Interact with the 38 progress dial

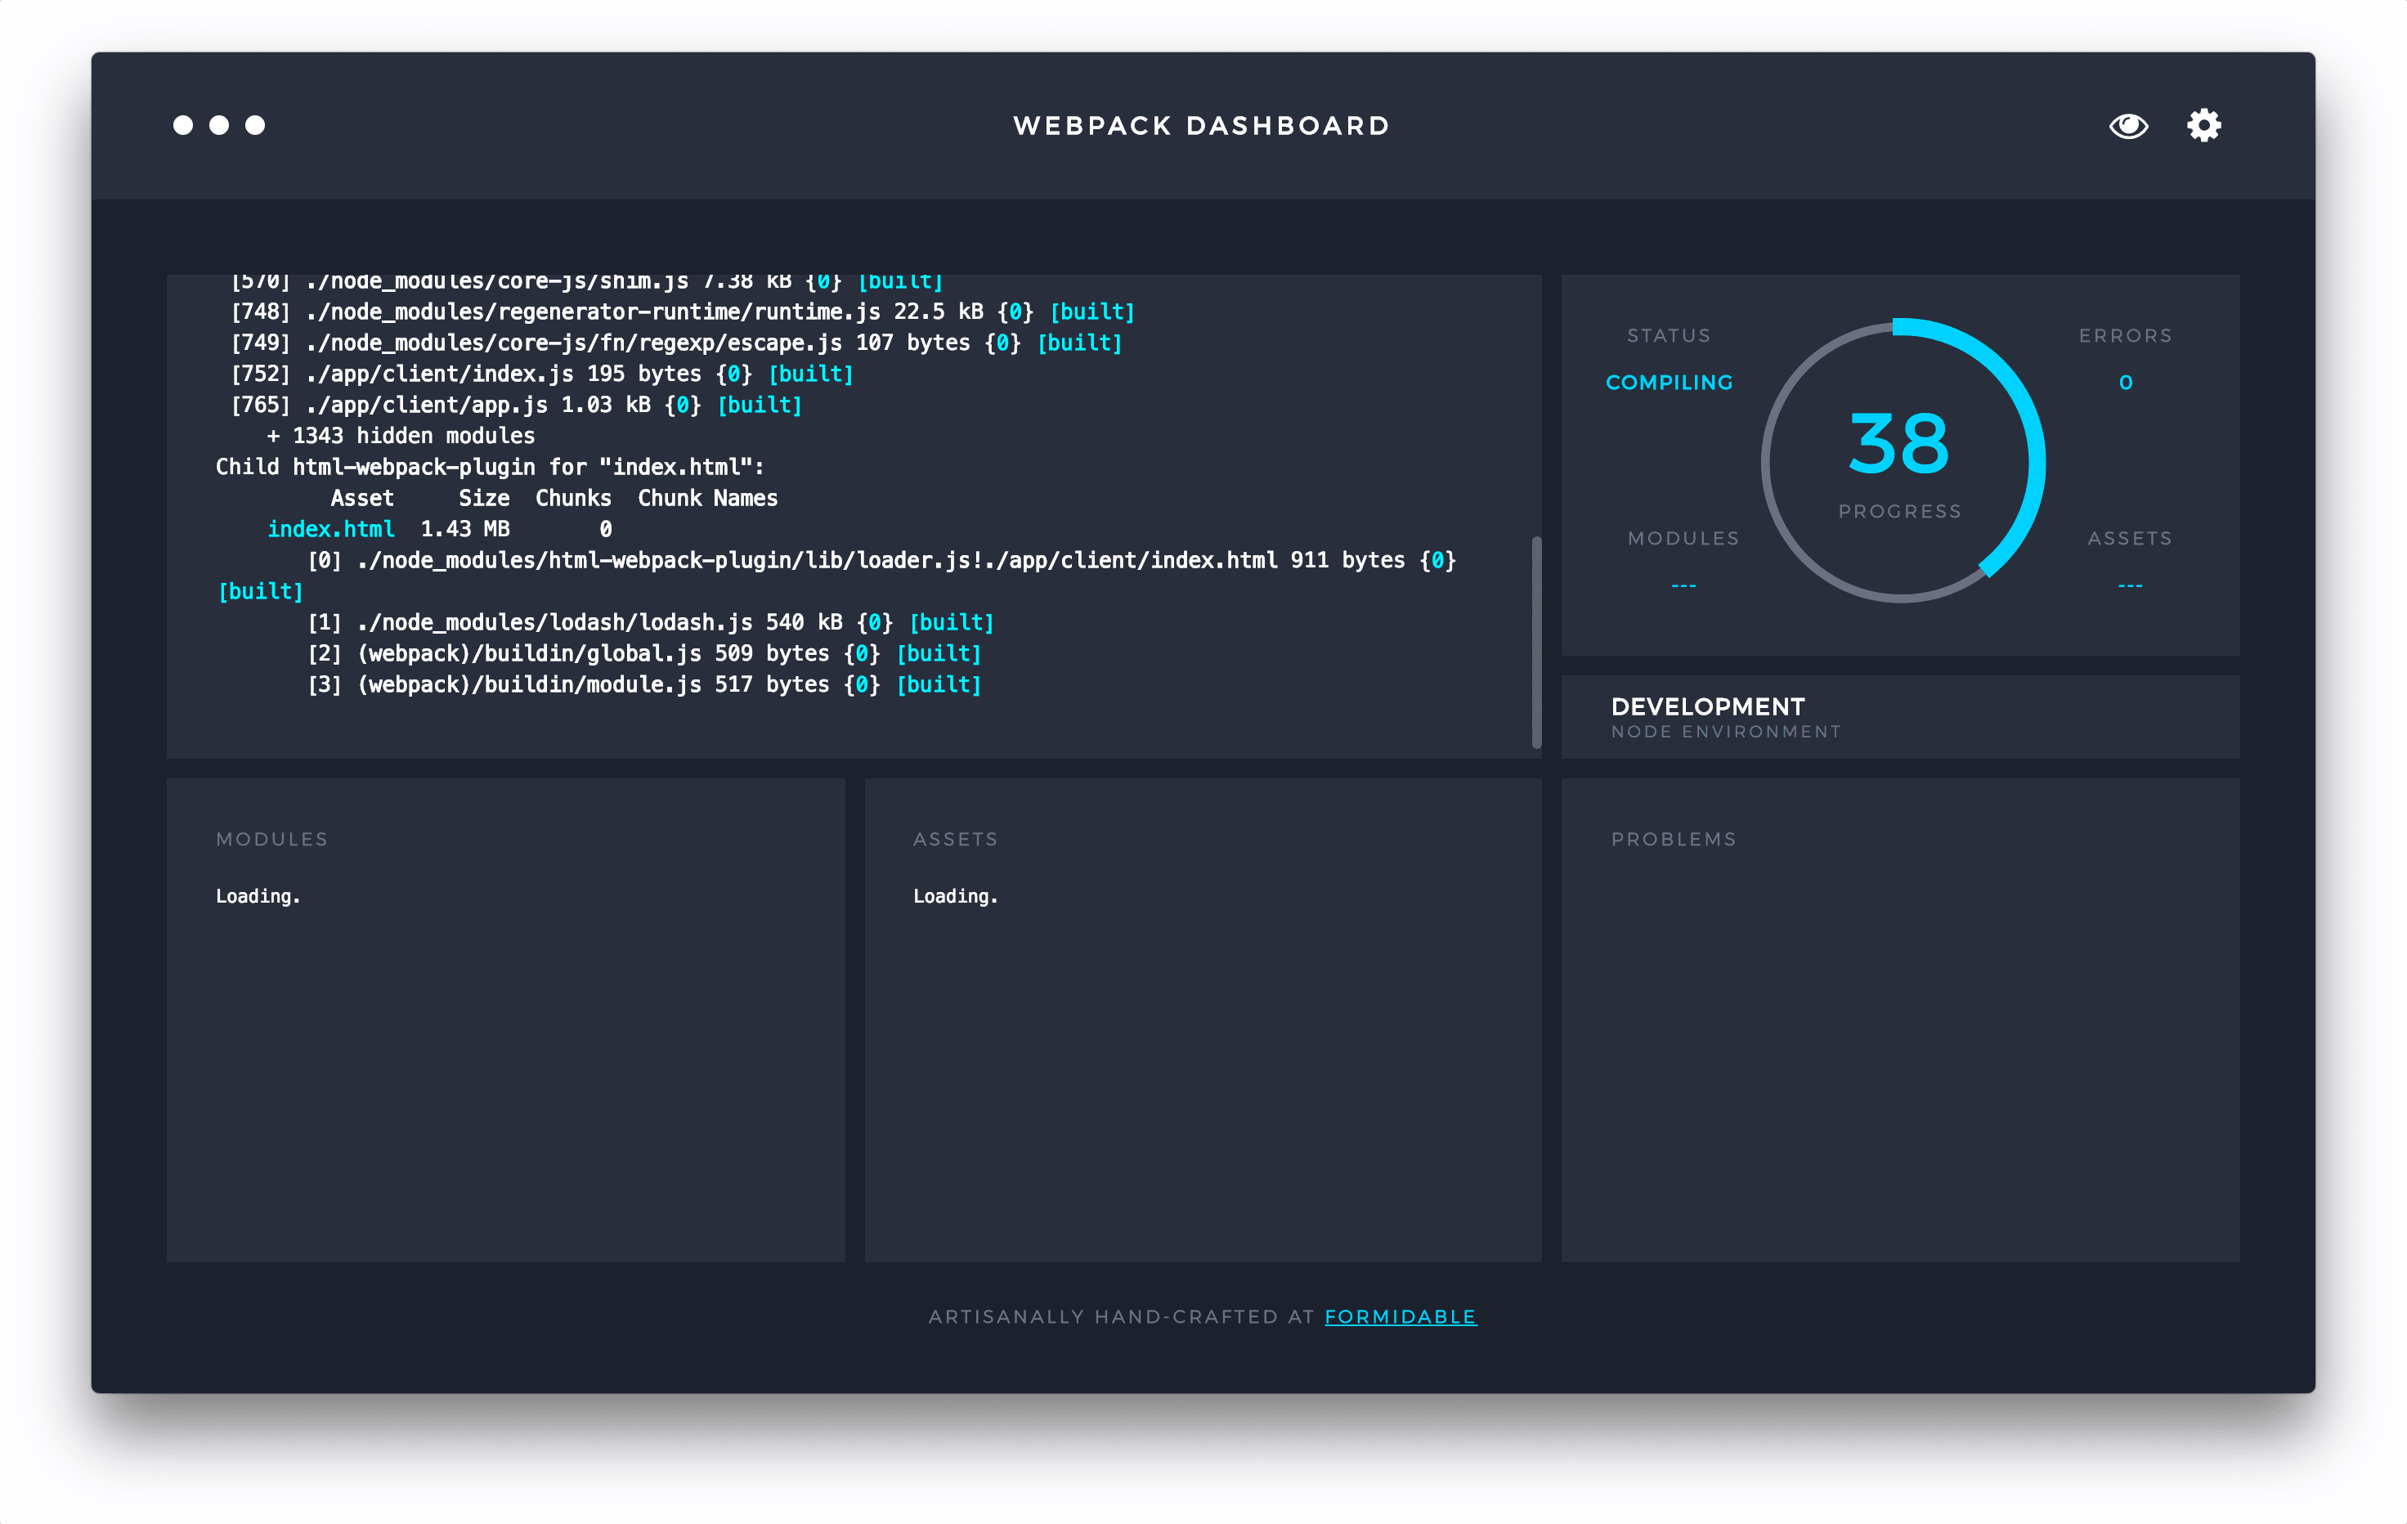[1902, 458]
